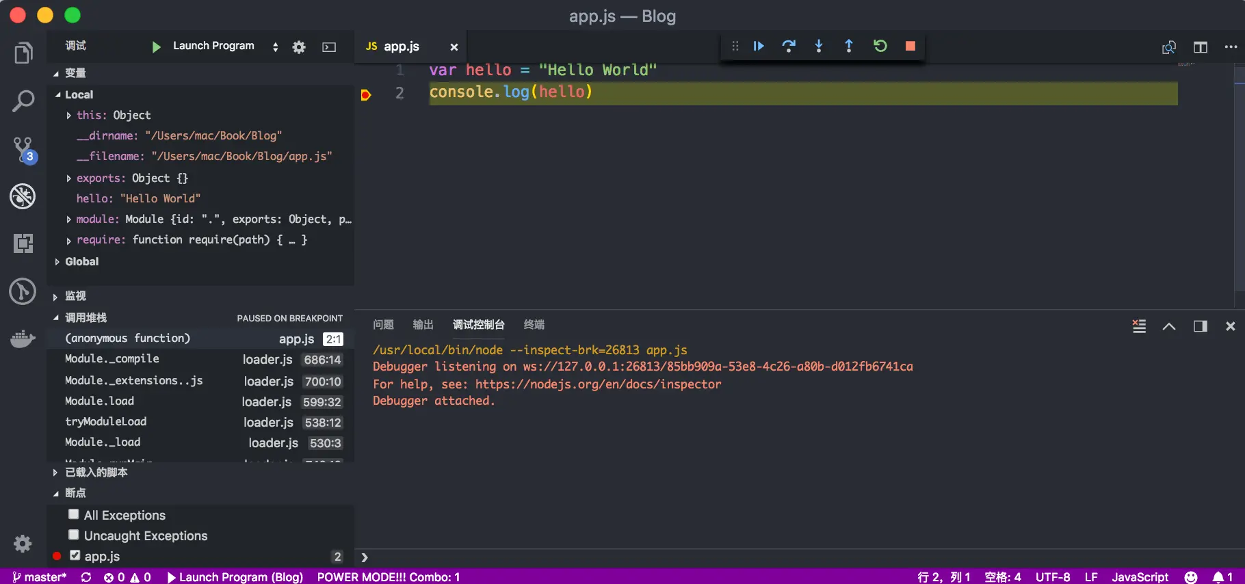Click Step Over in the debug toolbar
1245x584 pixels.
789,46
